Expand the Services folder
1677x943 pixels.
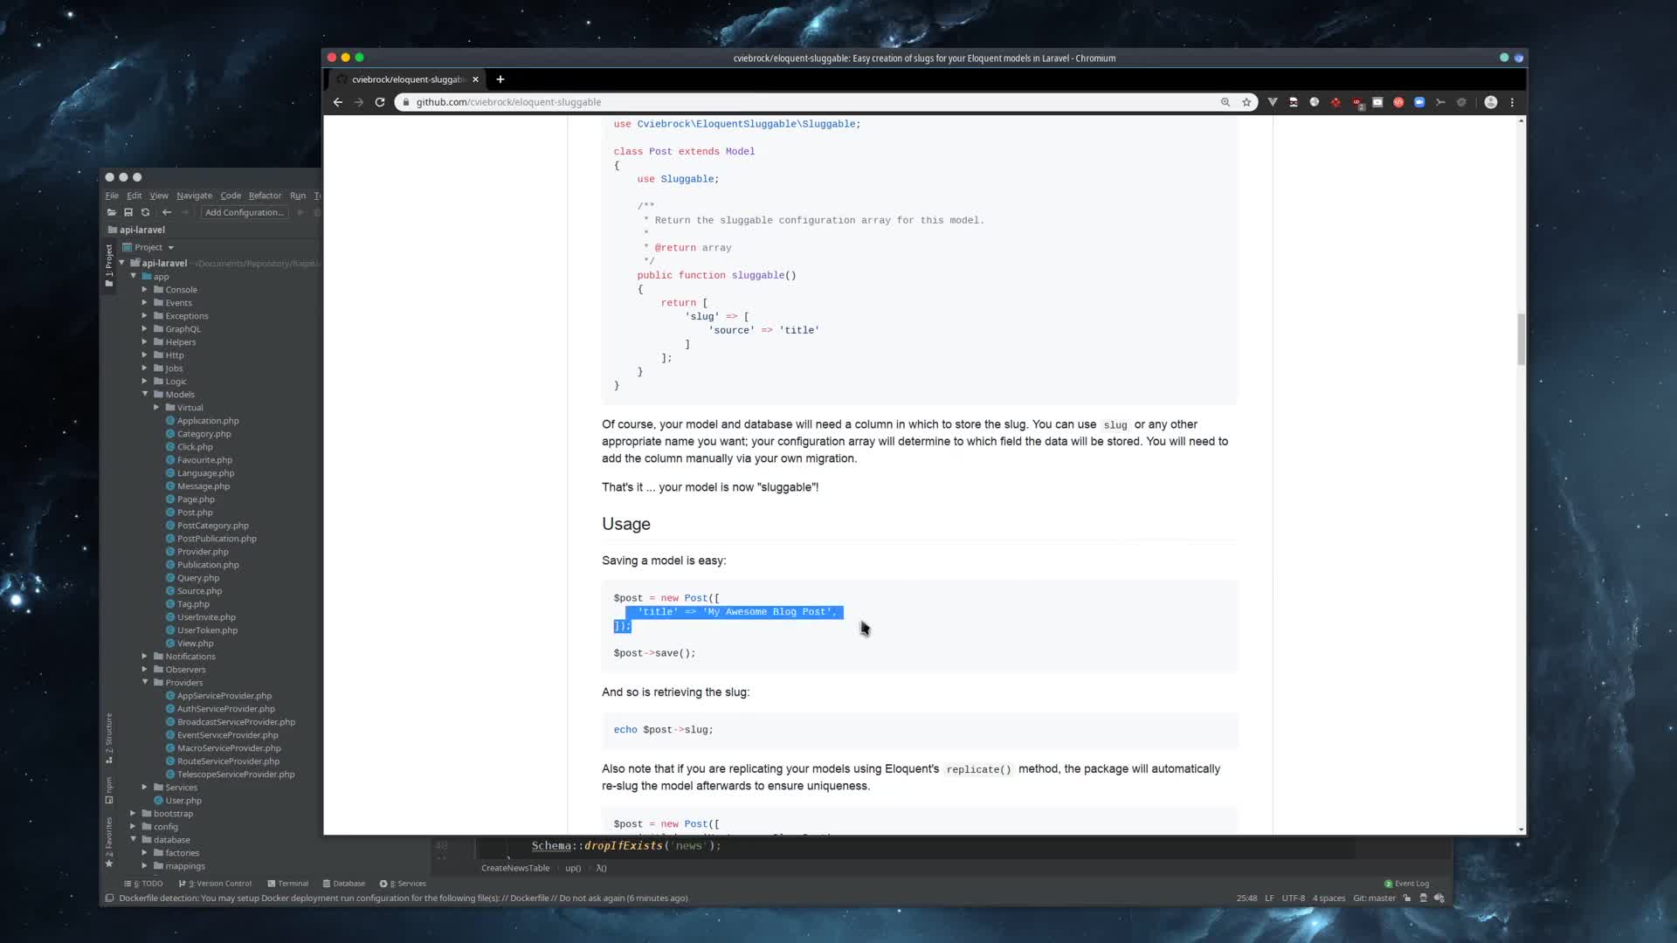[x=145, y=787]
